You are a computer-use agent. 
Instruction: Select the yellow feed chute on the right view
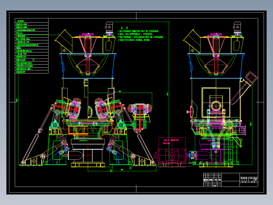tap(192, 41)
